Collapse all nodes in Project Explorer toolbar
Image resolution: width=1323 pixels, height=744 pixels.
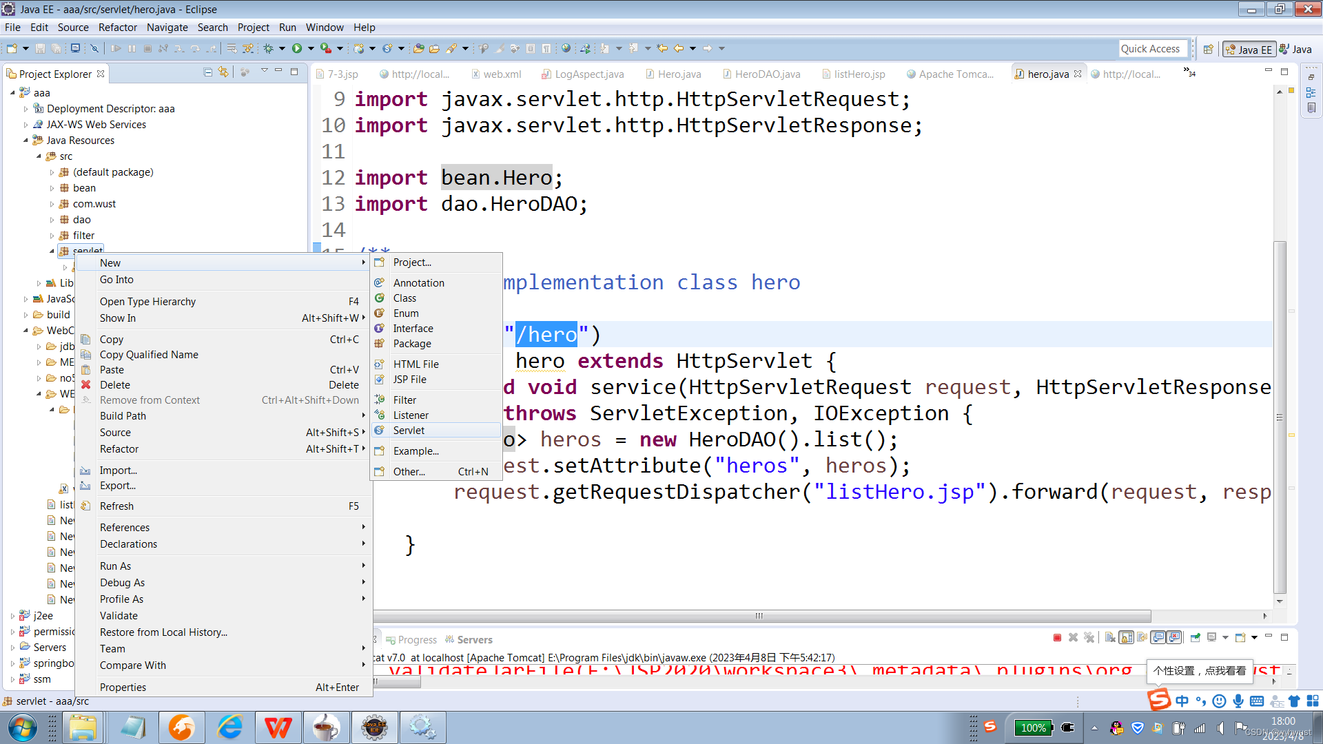pyautogui.click(x=209, y=73)
